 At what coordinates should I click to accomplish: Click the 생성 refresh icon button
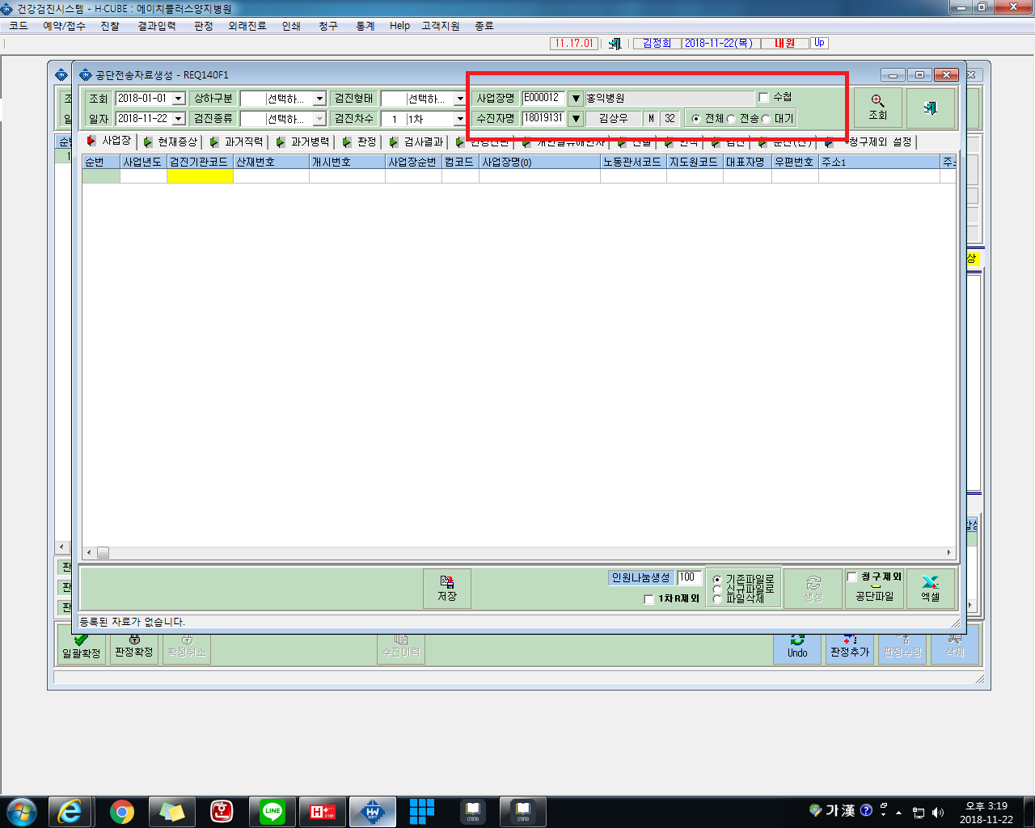tap(813, 588)
